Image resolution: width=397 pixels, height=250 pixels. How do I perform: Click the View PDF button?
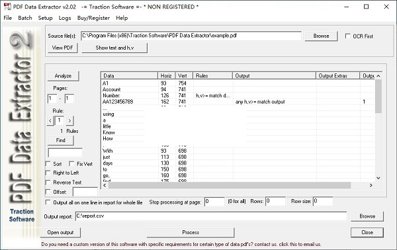click(x=63, y=48)
